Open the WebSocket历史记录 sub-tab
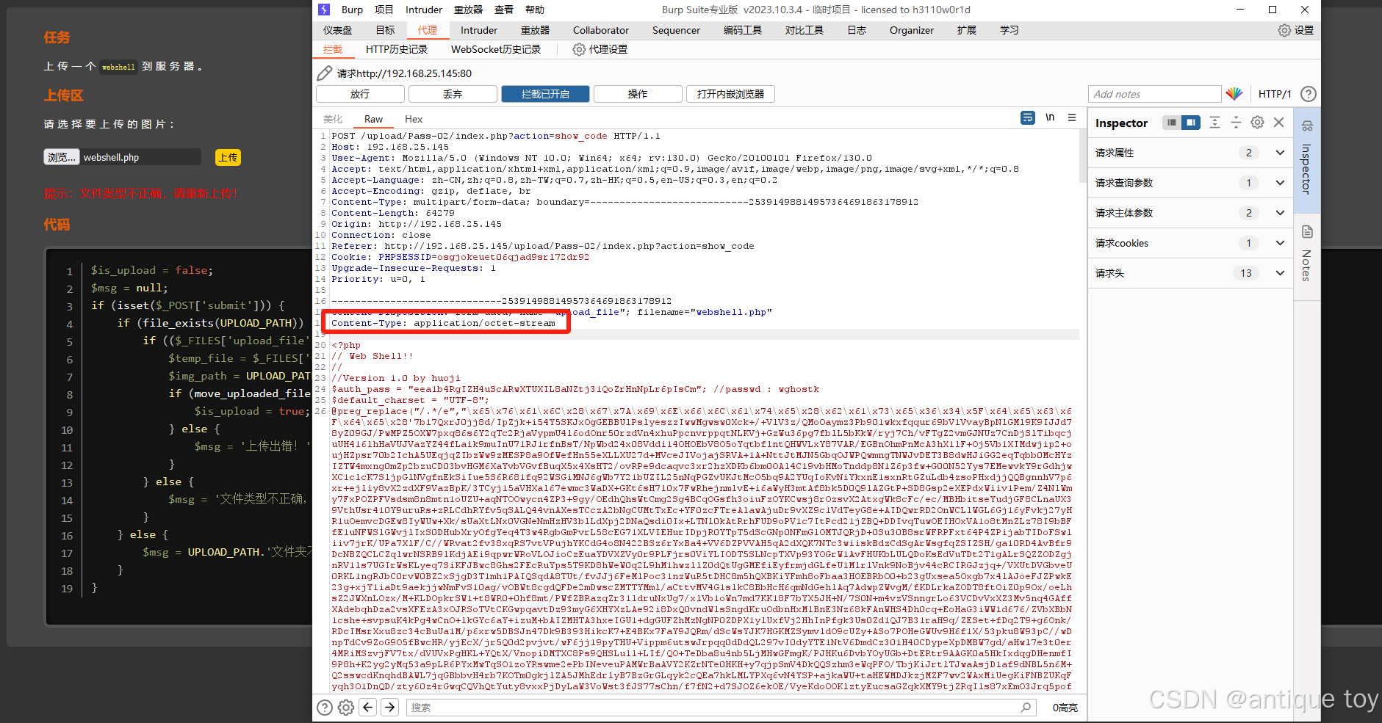 [496, 49]
